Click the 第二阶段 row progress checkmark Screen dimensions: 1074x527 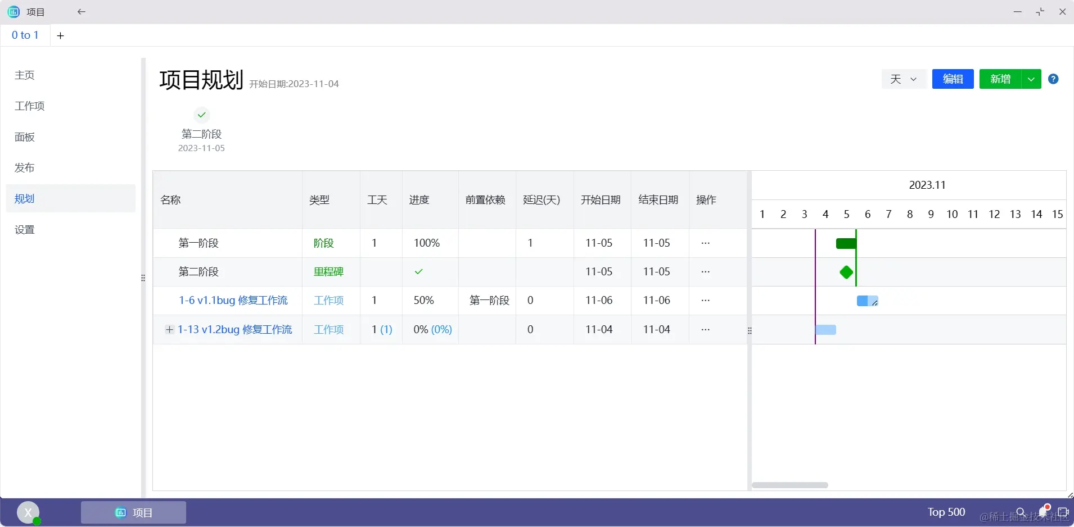418,272
